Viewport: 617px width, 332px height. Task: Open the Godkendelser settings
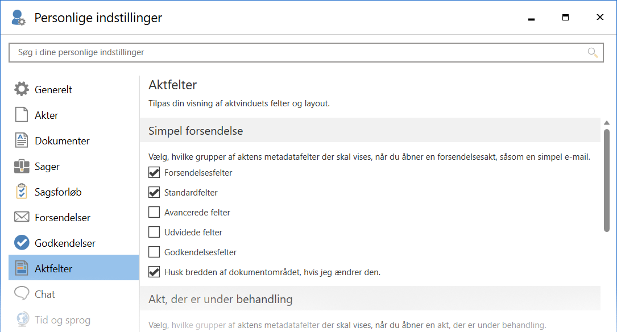73,243
